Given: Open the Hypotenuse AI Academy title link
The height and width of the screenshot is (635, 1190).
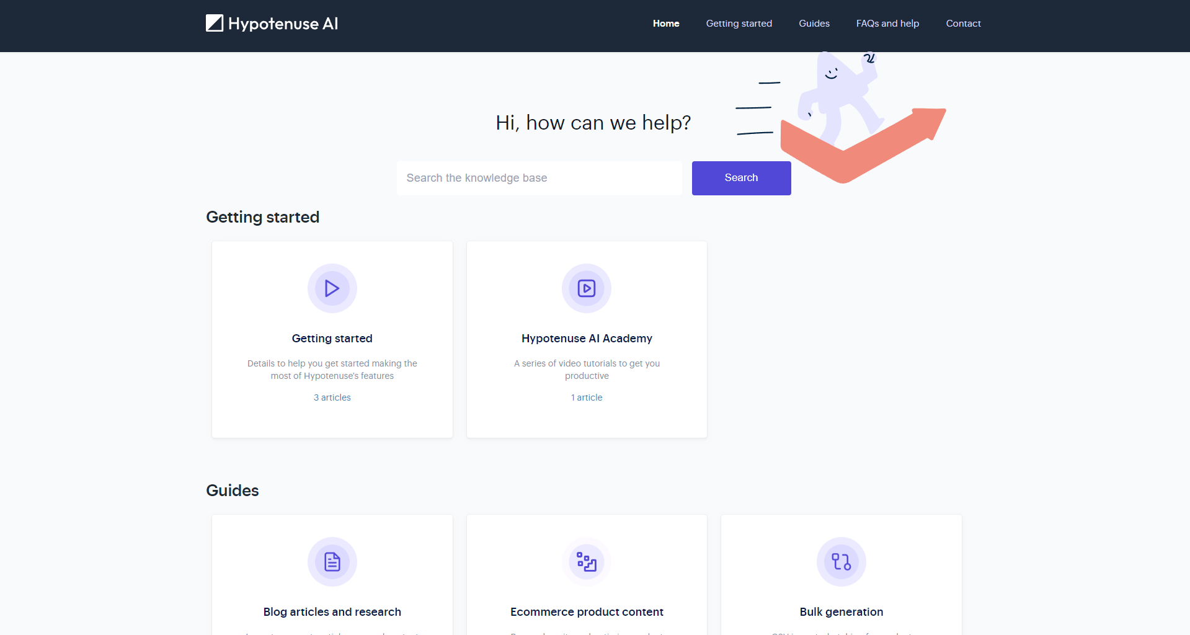Looking at the screenshot, I should pyautogui.click(x=586, y=339).
